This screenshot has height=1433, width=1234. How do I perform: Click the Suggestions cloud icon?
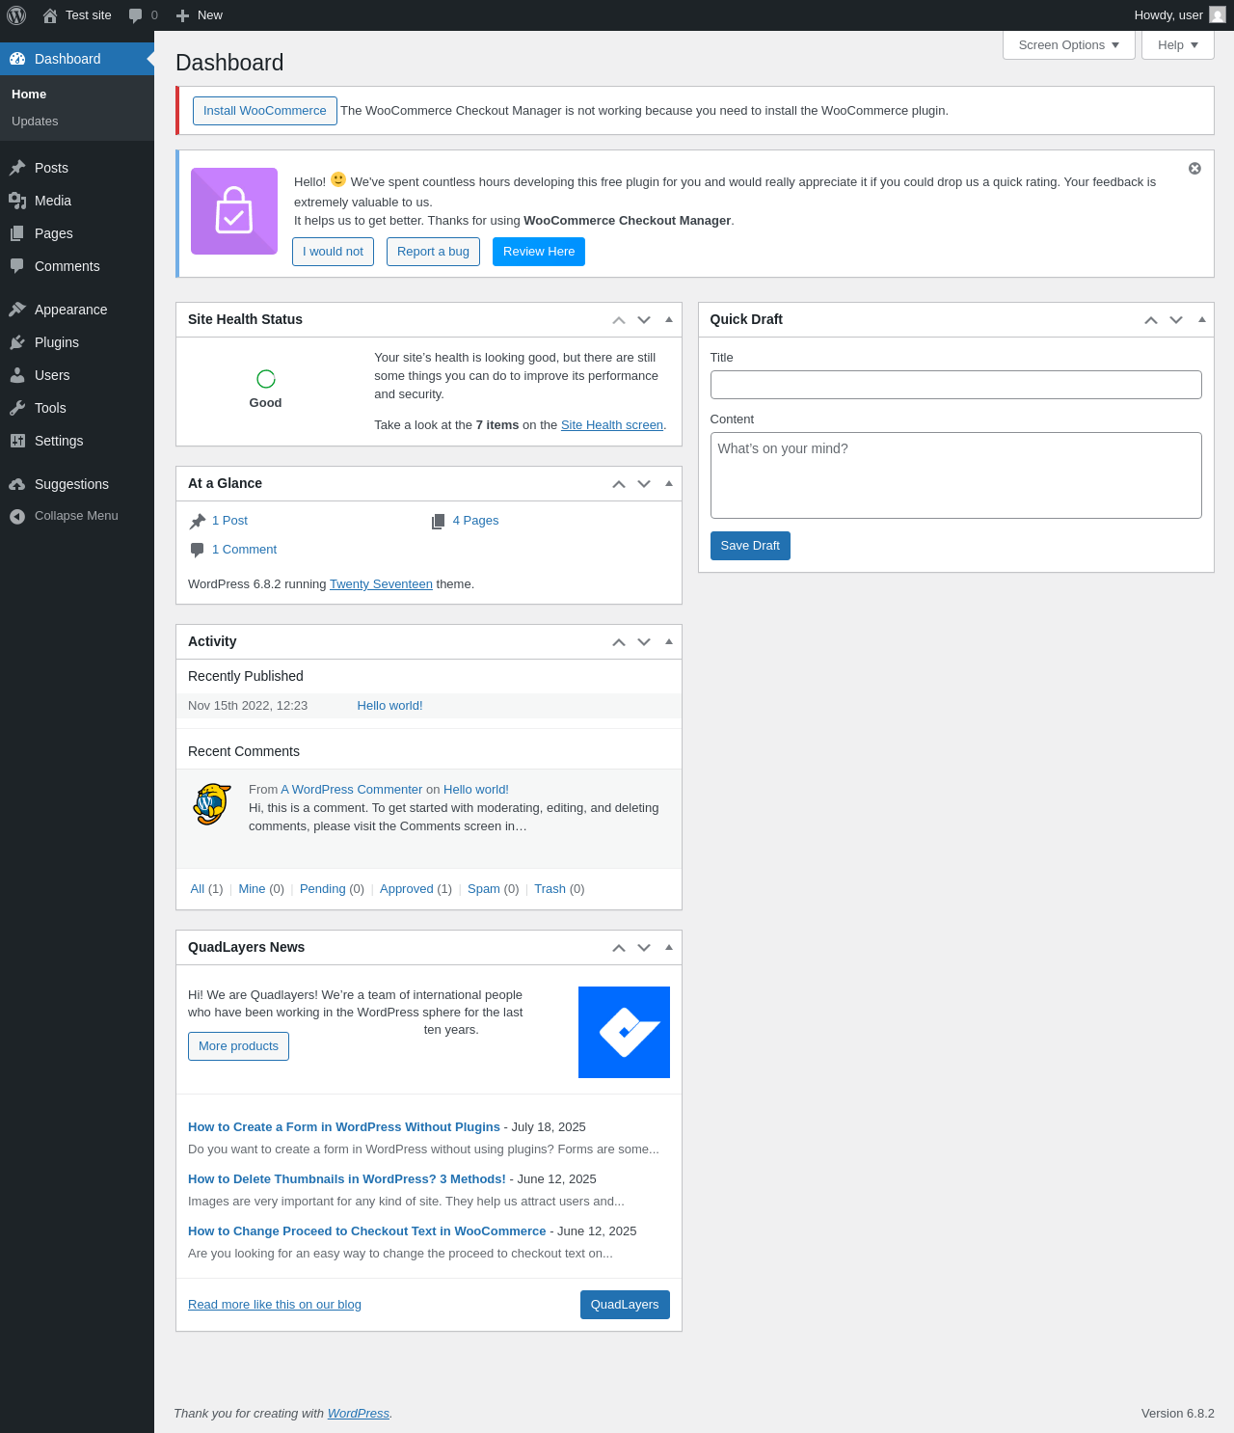(x=17, y=484)
